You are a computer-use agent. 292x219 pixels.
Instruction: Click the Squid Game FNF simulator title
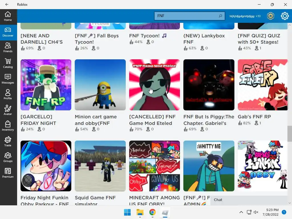95,200
